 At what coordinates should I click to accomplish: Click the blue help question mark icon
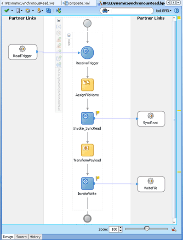pyautogui.click(x=177, y=11)
